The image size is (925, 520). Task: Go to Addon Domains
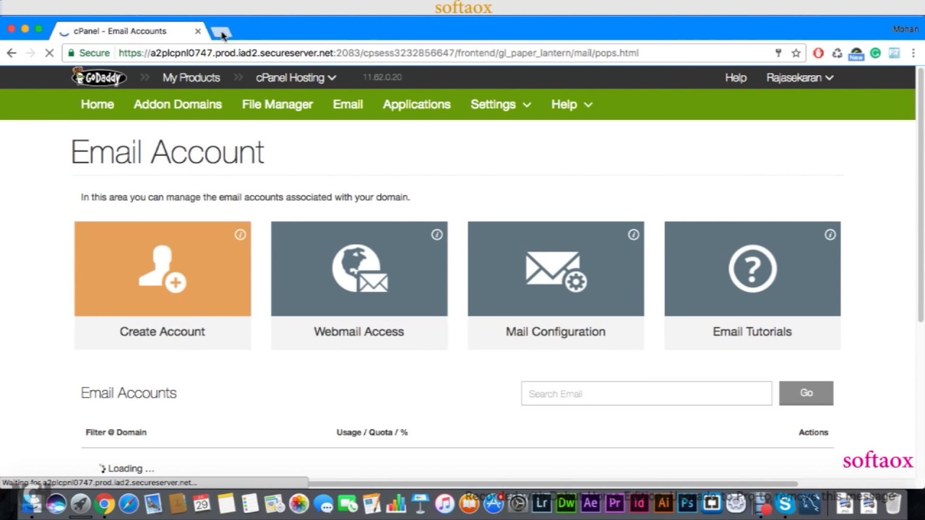click(x=178, y=105)
